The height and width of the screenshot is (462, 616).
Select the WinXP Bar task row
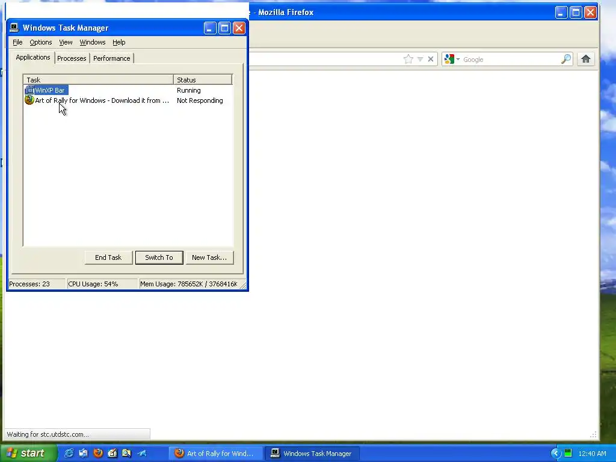pos(128,90)
